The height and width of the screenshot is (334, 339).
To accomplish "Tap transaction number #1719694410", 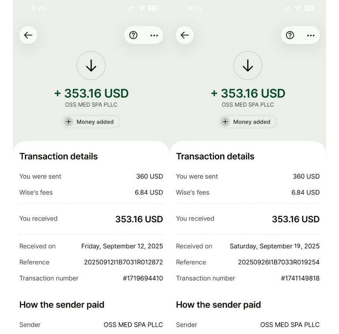I will click(143, 278).
